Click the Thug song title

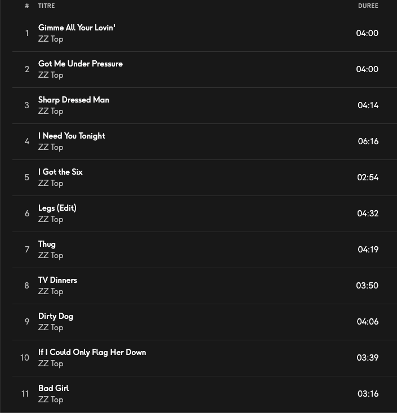(47, 244)
